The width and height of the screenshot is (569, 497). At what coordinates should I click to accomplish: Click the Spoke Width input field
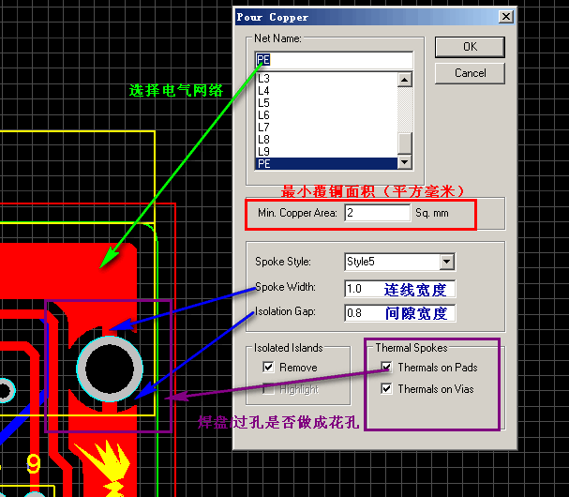399,289
